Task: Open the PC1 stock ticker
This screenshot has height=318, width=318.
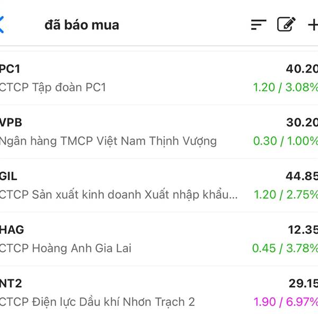Action: pyautogui.click(x=10, y=69)
